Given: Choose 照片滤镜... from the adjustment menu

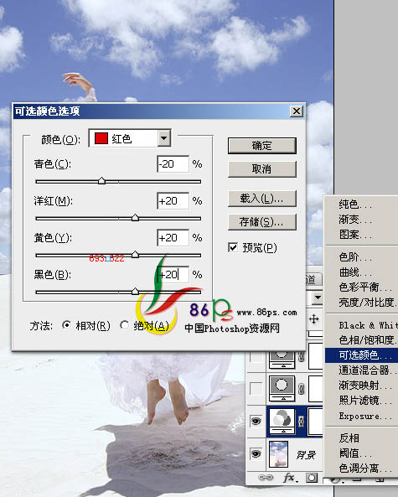Looking at the screenshot, I should pyautogui.click(x=362, y=400).
